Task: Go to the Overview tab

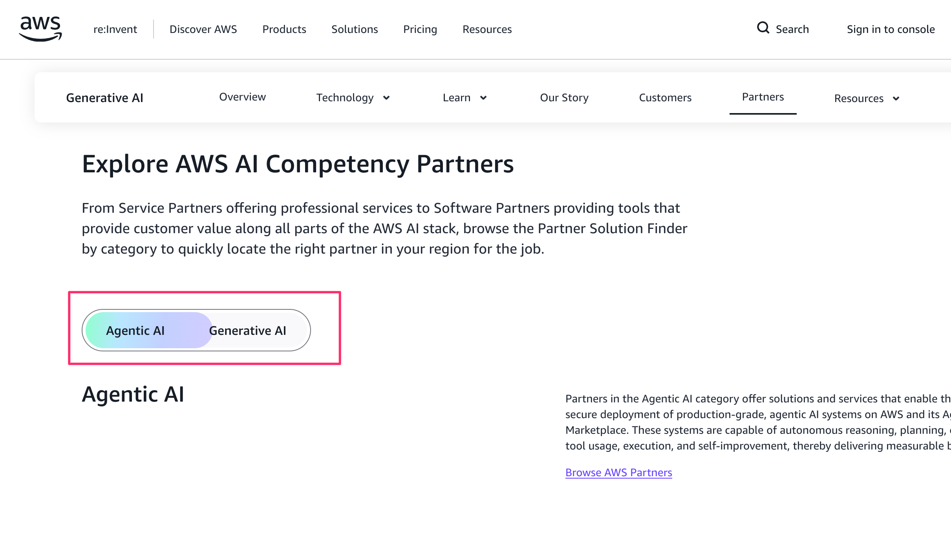Action: click(242, 97)
